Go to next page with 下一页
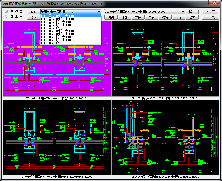222x181 pixels. (210, 17)
